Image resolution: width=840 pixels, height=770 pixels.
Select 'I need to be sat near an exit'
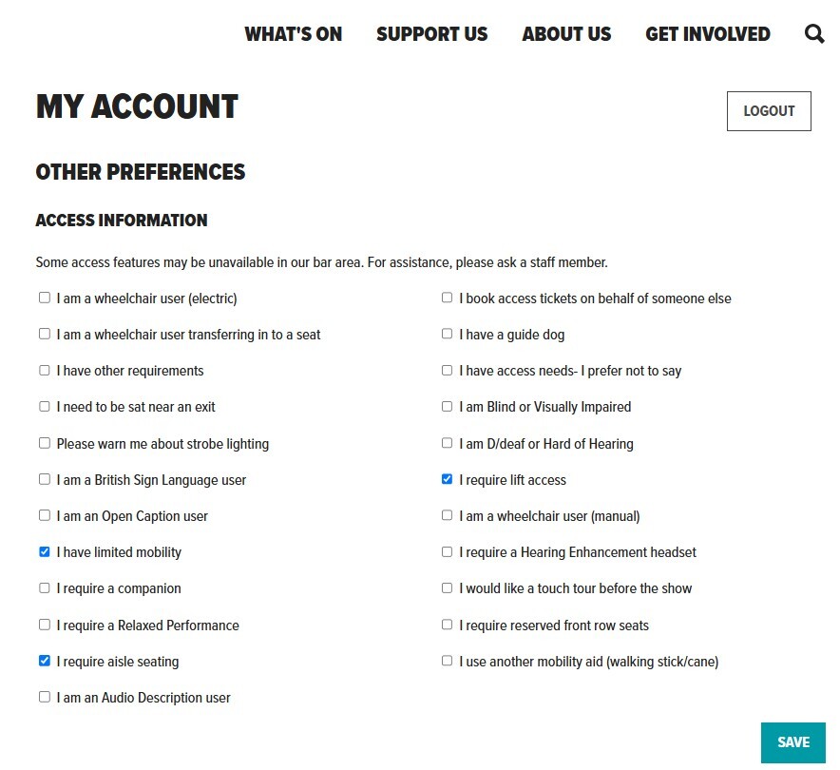click(x=45, y=406)
